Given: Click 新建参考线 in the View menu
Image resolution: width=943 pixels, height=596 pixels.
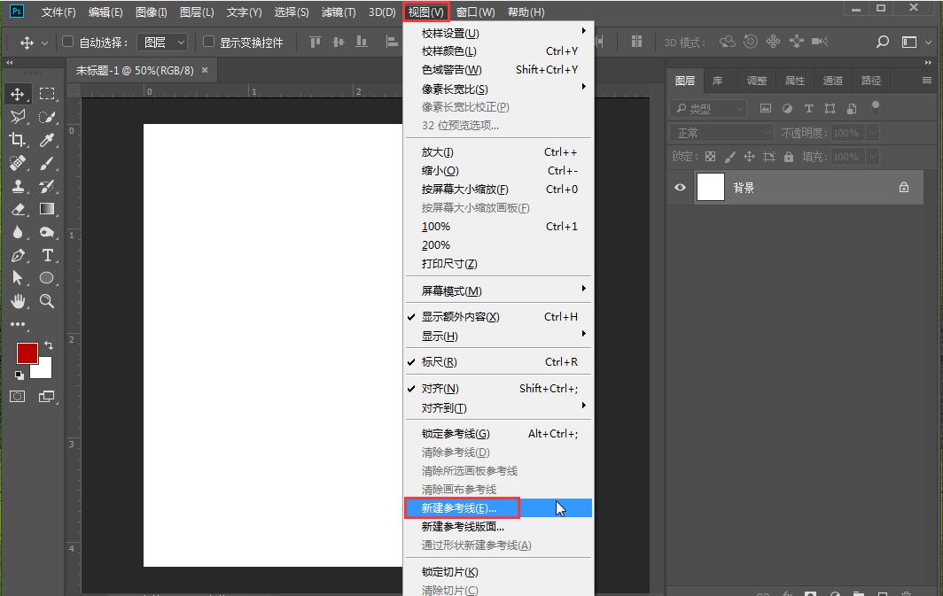Looking at the screenshot, I should 460,507.
